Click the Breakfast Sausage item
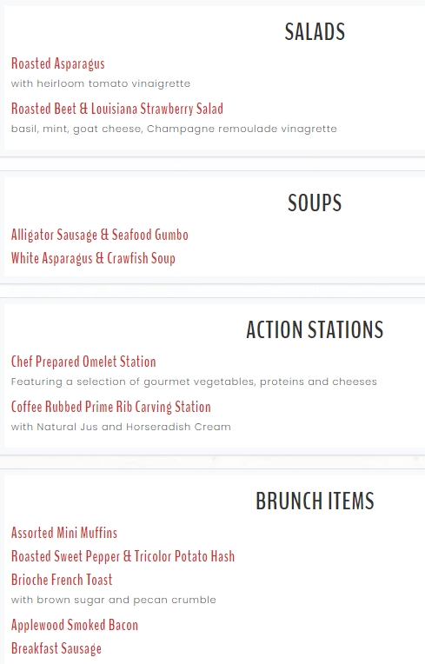This screenshot has width=425, height=664. (56, 648)
